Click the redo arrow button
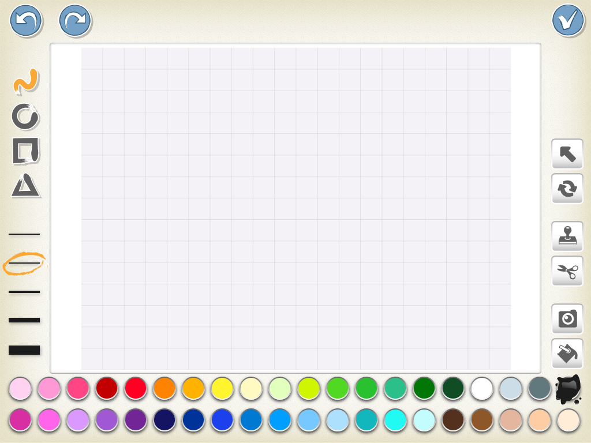 [75, 20]
